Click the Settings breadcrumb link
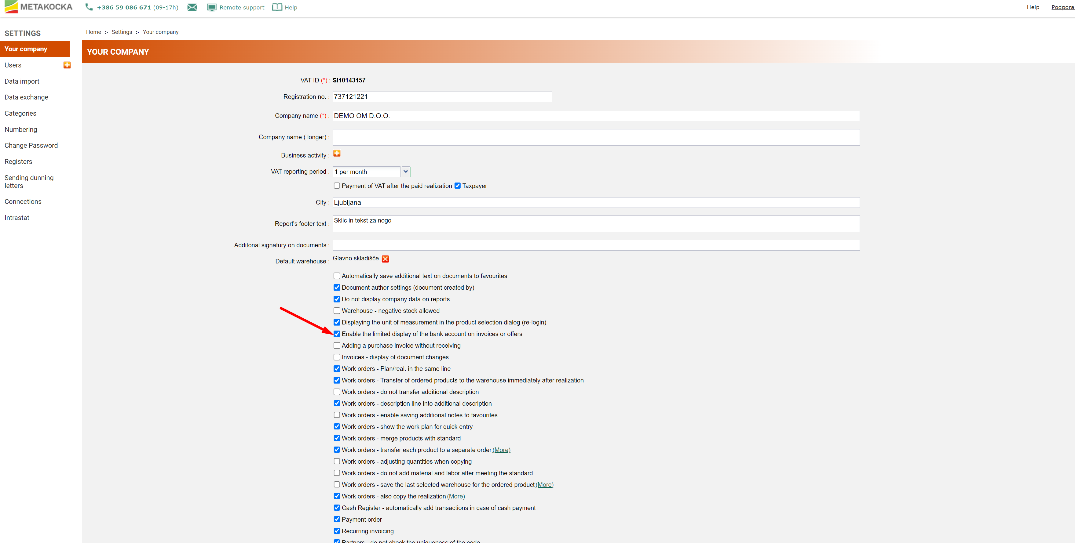 tap(122, 32)
